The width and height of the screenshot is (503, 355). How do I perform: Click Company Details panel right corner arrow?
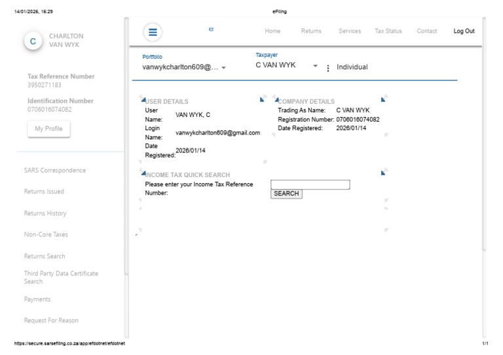click(383, 99)
